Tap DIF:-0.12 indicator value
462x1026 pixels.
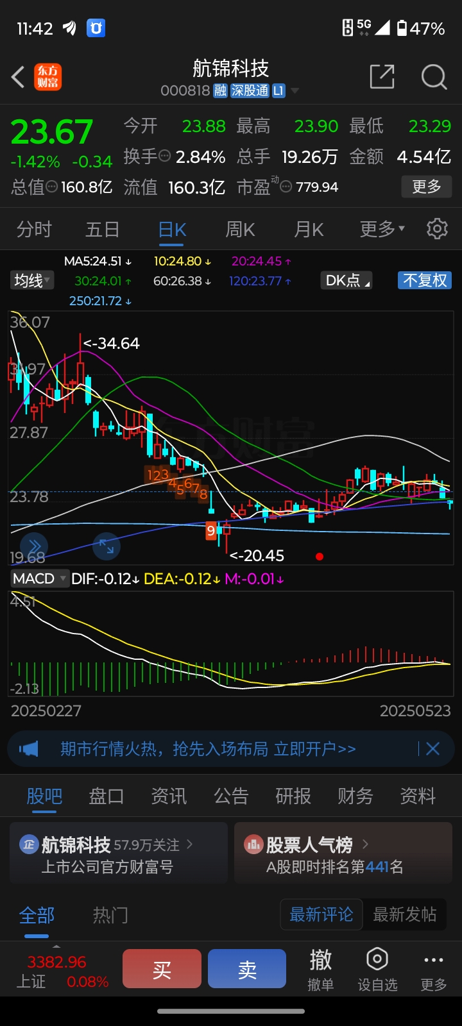105,578
